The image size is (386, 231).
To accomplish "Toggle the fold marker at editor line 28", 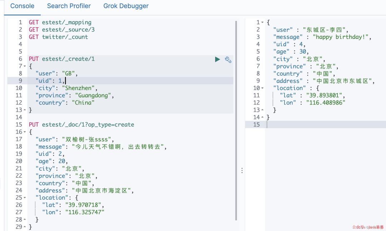I will (x=25, y=220).
